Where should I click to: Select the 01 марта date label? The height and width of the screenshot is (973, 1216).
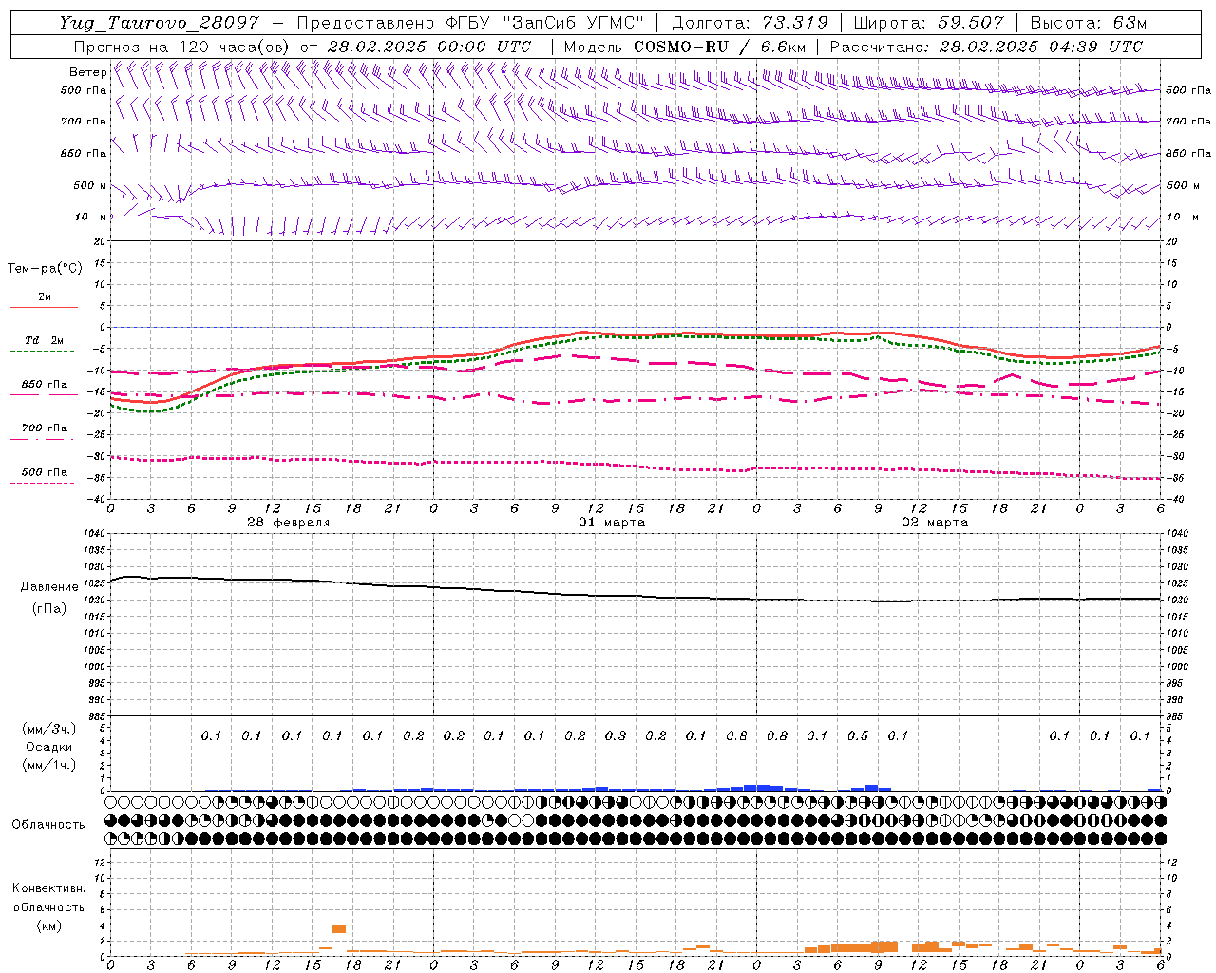(x=612, y=523)
